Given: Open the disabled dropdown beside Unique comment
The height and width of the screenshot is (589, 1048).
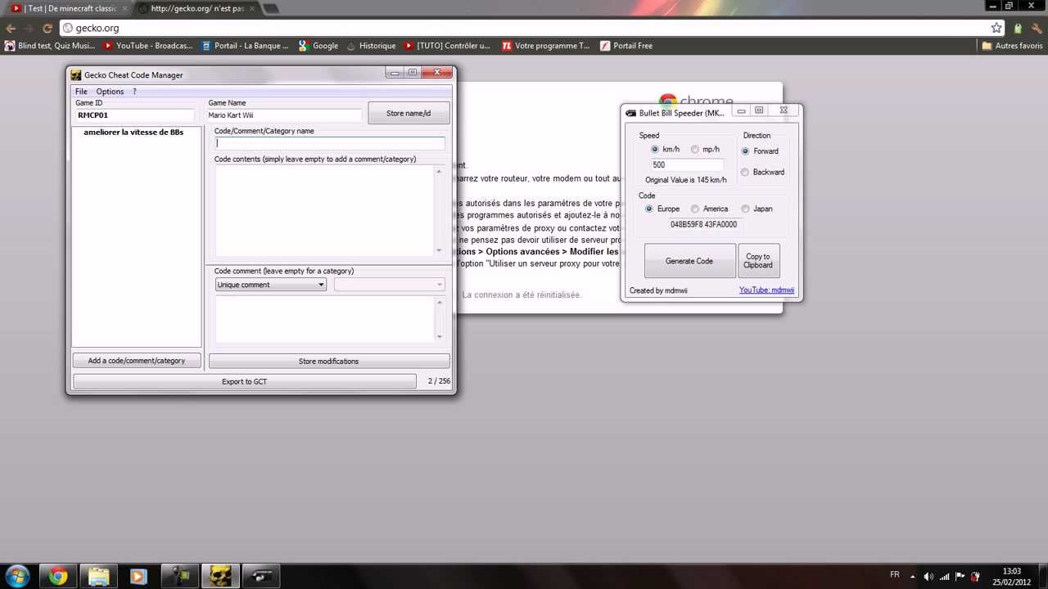Looking at the screenshot, I should point(389,285).
